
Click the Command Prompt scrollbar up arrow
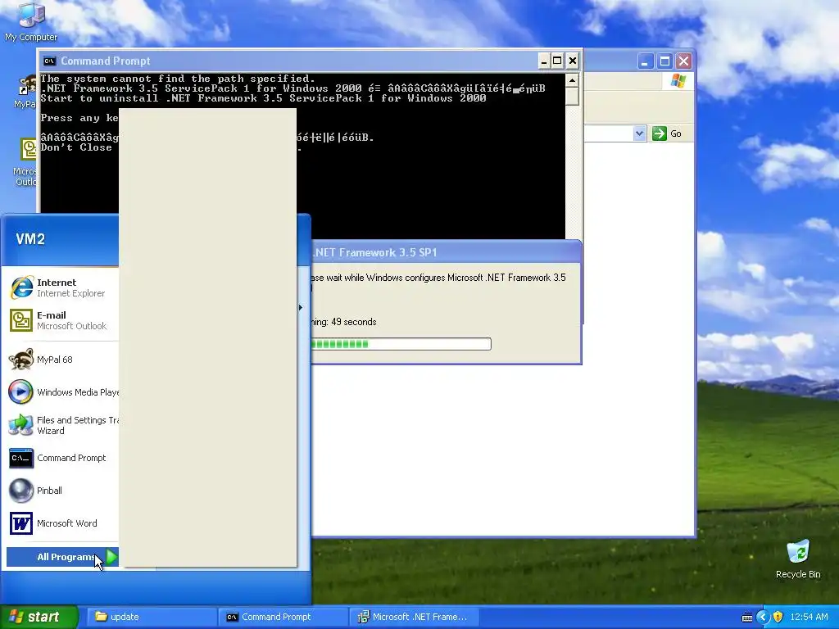tap(572, 81)
